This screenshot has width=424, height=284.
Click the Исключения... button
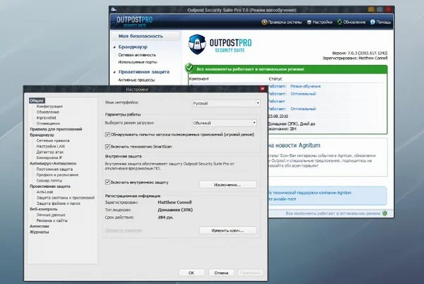[x=228, y=185]
